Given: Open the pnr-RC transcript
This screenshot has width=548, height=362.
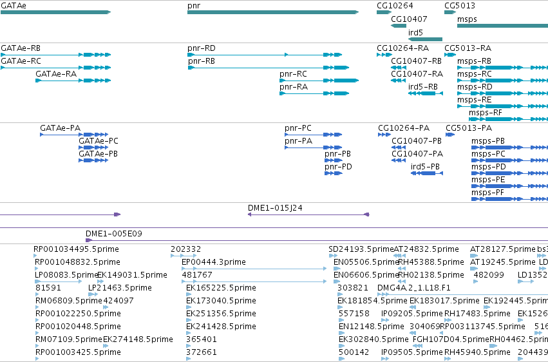Looking at the screenshot, I should 319,81.
